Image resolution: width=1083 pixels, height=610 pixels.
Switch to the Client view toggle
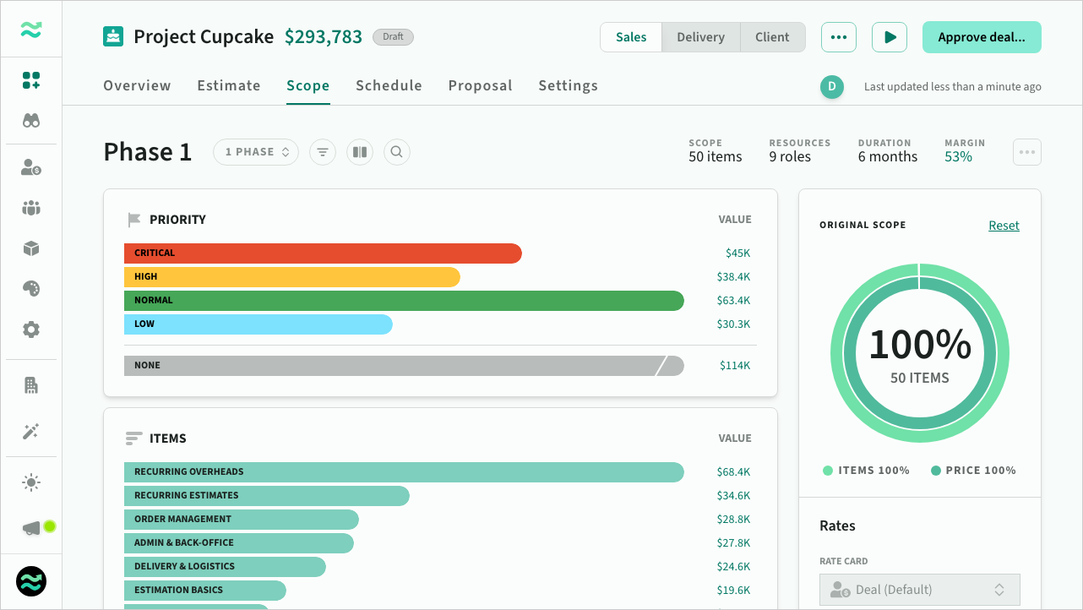pos(772,37)
